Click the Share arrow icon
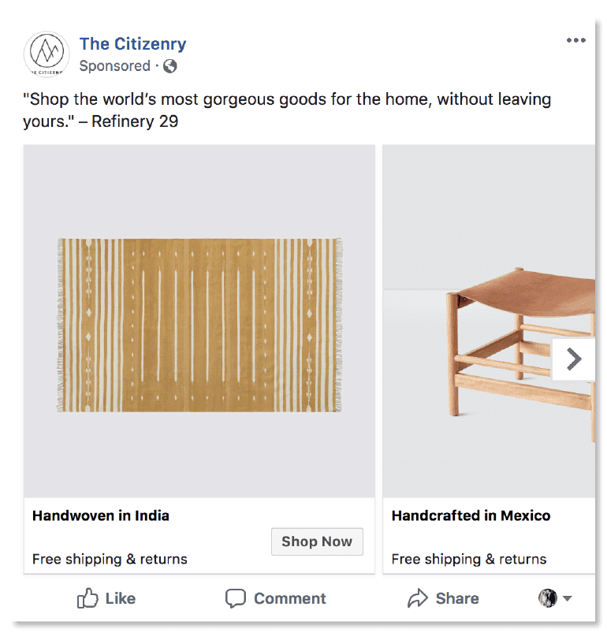The width and height of the screenshot is (607, 640). click(x=417, y=598)
